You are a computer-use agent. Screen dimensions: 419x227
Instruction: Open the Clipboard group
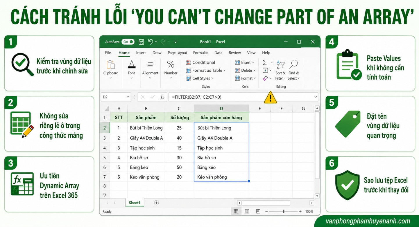click(x=111, y=70)
